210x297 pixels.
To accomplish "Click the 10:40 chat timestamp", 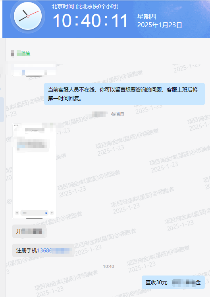I will coord(108,266).
